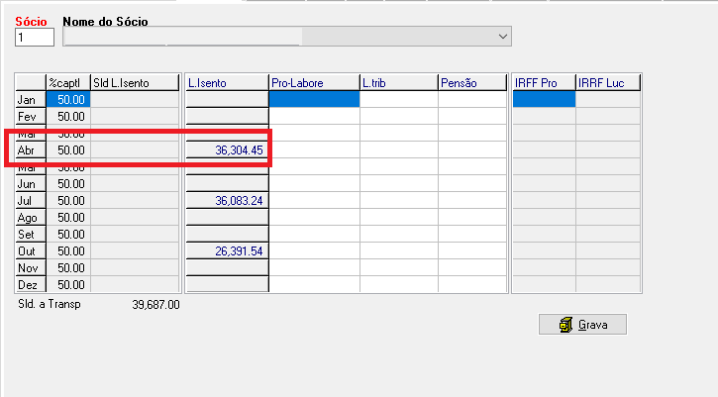Click the highlighted Pro-Labore cell for Jan
The image size is (718, 397).
click(x=314, y=99)
